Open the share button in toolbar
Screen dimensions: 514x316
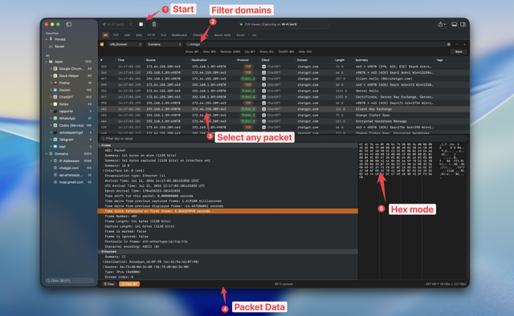[x=441, y=24]
